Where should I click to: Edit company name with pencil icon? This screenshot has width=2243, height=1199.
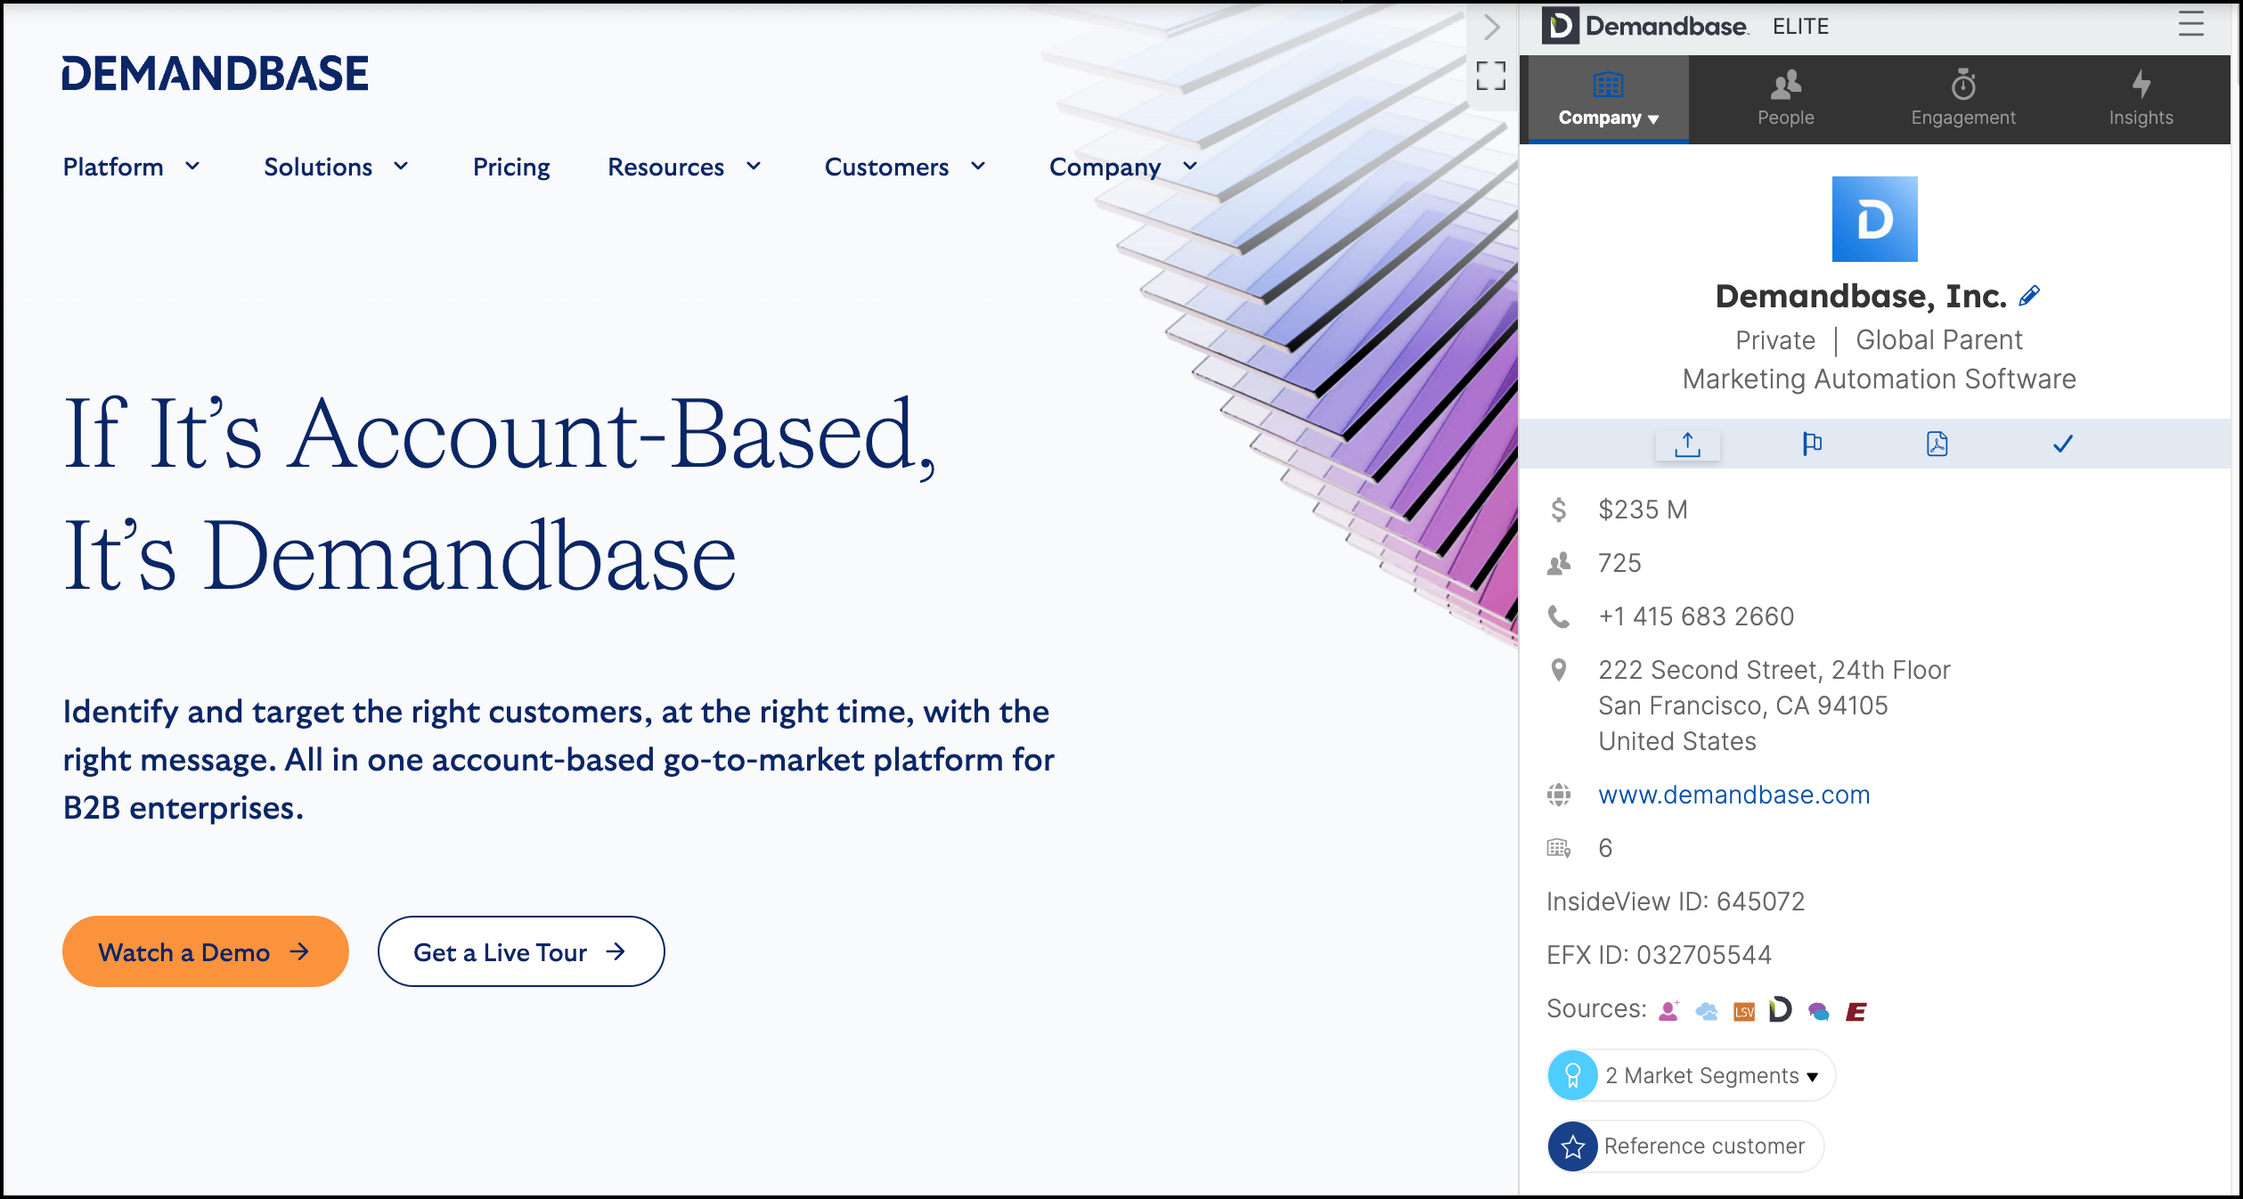tap(2030, 296)
